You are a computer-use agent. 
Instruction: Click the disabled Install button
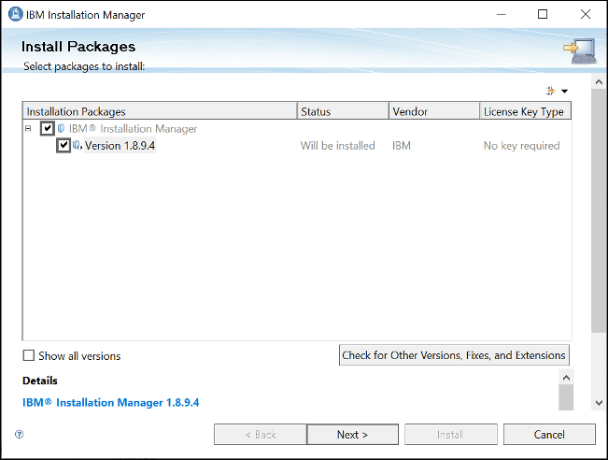450,434
